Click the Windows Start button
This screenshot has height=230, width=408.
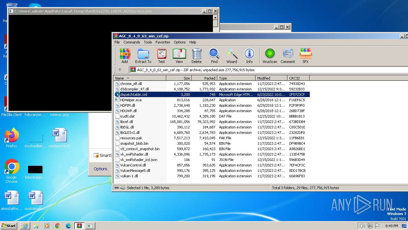tap(9, 226)
